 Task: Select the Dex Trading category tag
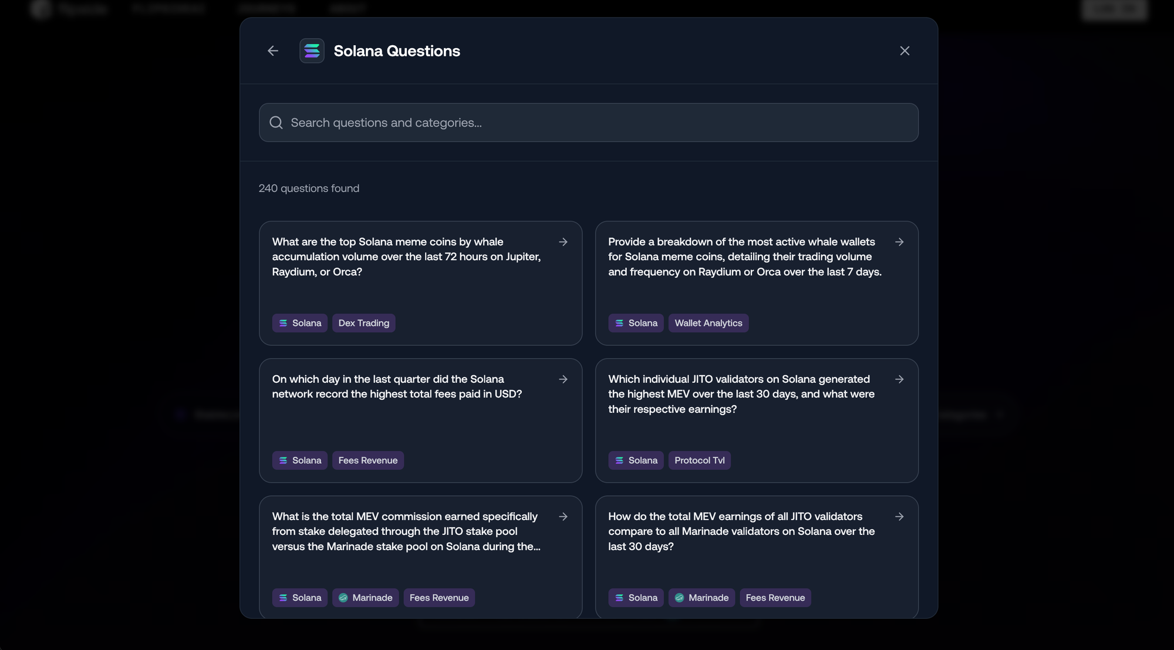click(363, 323)
